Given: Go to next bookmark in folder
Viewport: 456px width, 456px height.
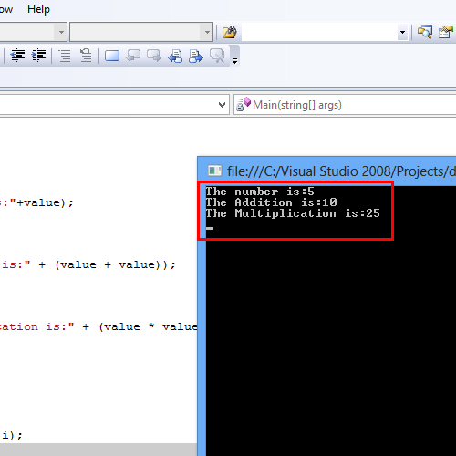Looking at the screenshot, I should pos(196,56).
